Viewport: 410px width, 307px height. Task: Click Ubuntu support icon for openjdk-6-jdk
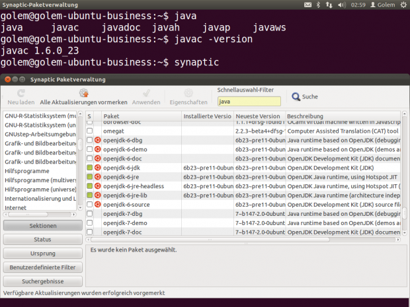pos(97,168)
